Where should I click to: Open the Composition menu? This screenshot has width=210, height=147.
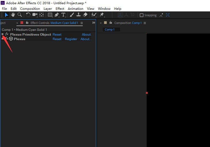tap(30, 9)
